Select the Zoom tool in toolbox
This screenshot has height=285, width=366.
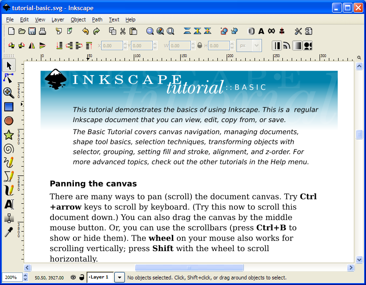pos(8,92)
